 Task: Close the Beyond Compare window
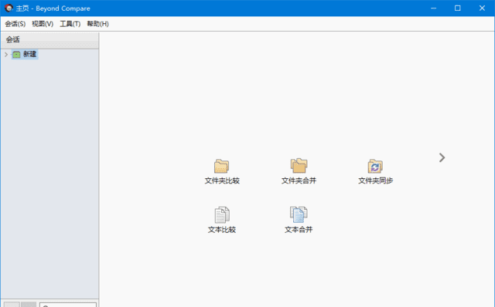482,8
